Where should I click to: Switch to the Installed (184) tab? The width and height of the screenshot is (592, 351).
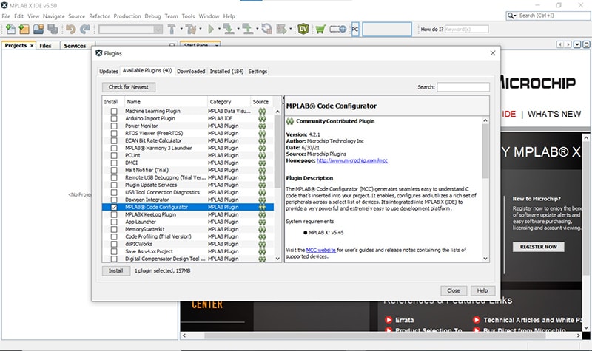pyautogui.click(x=226, y=71)
